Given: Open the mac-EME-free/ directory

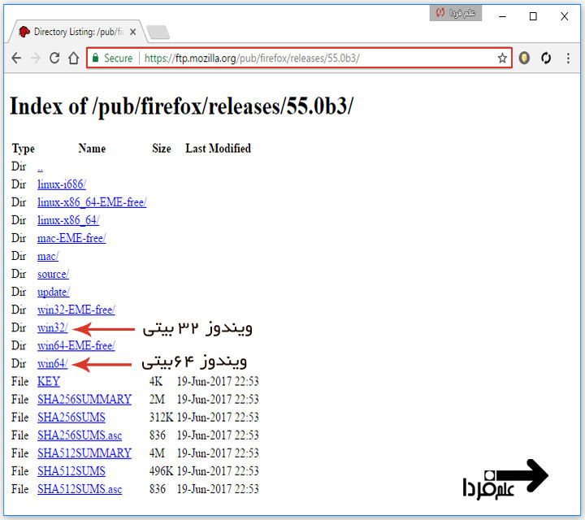Looking at the screenshot, I should click(x=71, y=238).
